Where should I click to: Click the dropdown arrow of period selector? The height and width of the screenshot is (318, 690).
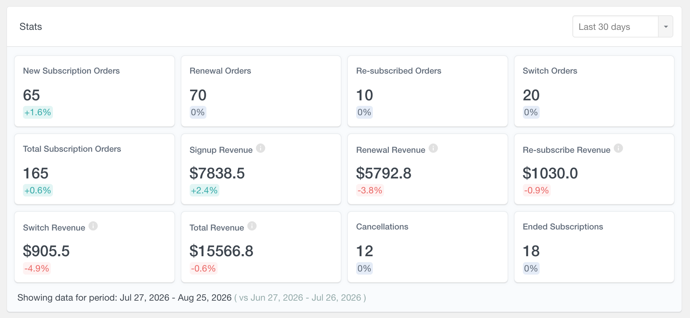click(666, 26)
